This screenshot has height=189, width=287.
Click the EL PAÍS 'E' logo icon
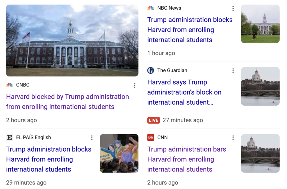(x=10, y=138)
